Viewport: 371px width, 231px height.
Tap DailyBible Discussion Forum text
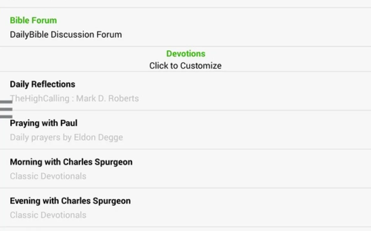[x=66, y=35]
